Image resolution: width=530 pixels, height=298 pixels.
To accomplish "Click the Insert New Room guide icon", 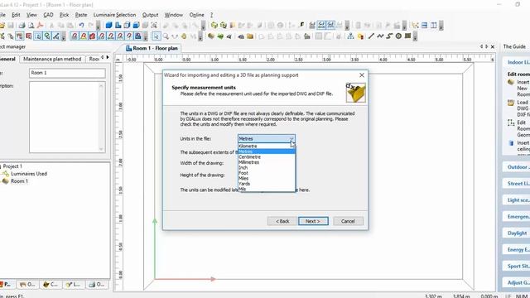I will tap(511, 82).
